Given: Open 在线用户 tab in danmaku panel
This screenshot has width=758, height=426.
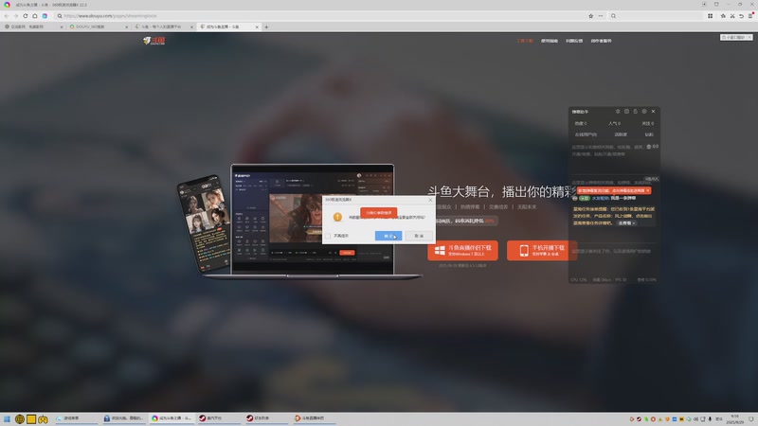Looking at the screenshot, I should pos(586,134).
